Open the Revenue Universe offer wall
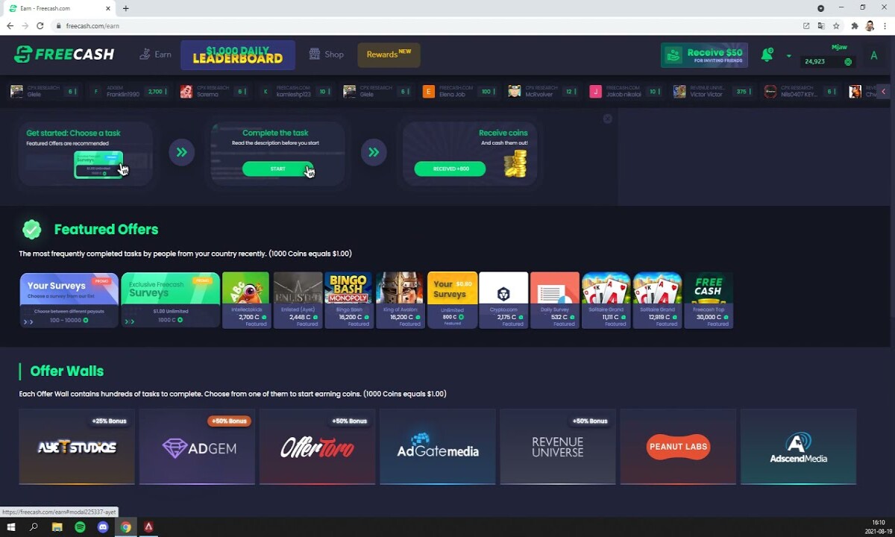The width and height of the screenshot is (895, 537). click(558, 447)
